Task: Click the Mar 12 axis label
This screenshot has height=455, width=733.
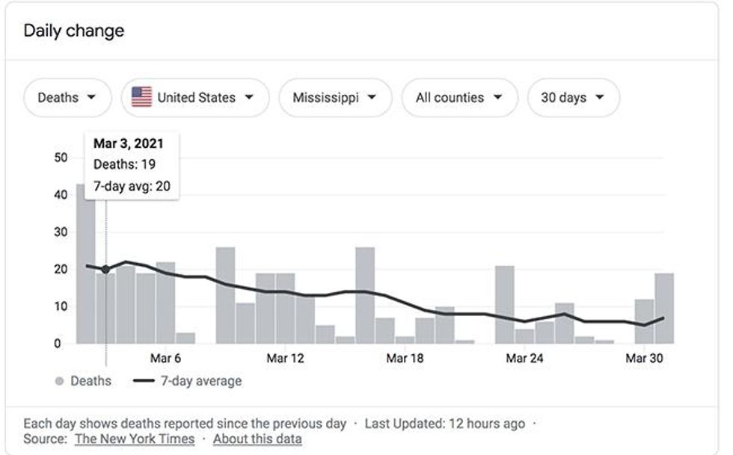Action: click(x=286, y=359)
